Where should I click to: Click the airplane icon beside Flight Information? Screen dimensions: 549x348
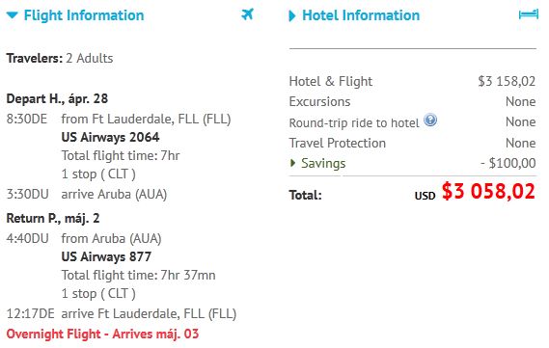[247, 14]
